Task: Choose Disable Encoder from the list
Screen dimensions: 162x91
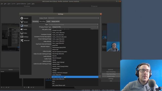Action: [x=75, y=31]
